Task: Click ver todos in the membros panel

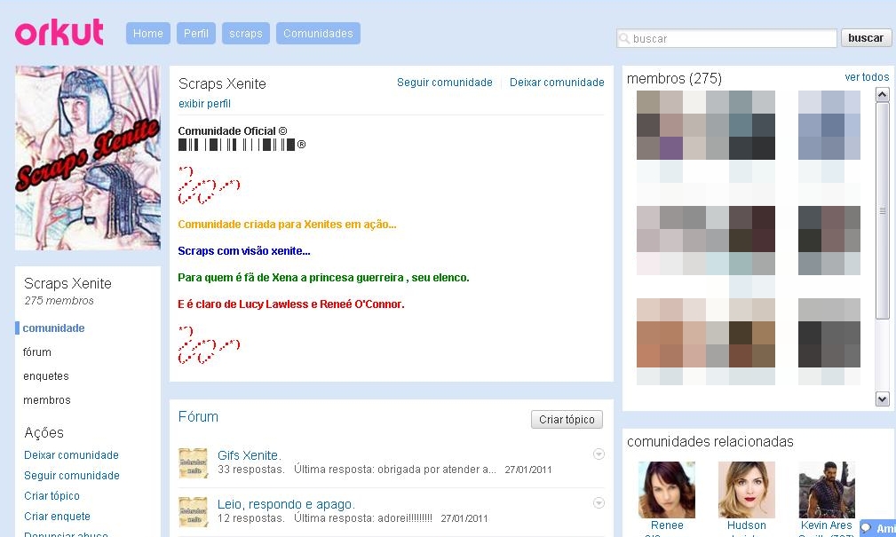Action: [x=867, y=77]
